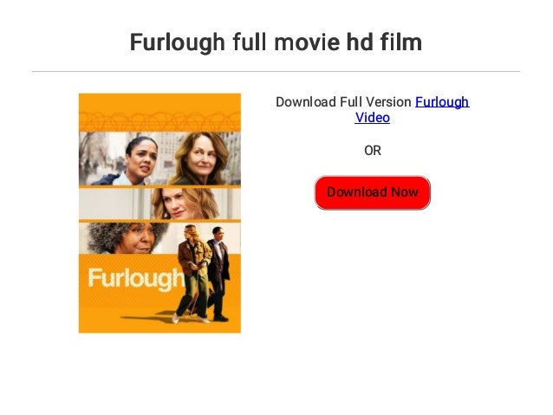Click the Download Full Version text
Viewport: 553px width, 415px height.
tap(343, 102)
